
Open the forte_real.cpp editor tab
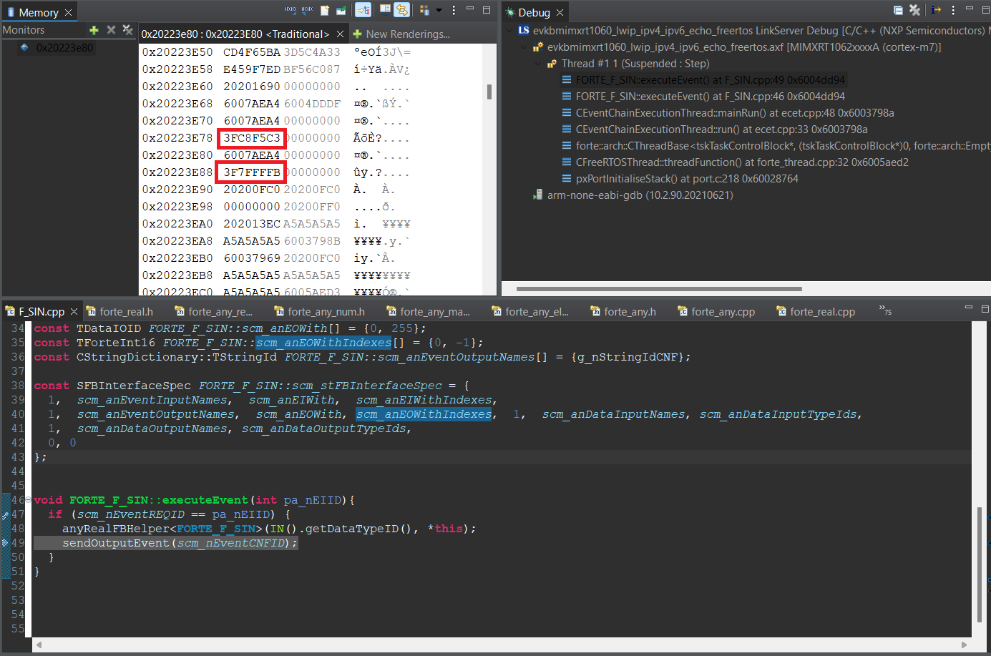click(816, 312)
